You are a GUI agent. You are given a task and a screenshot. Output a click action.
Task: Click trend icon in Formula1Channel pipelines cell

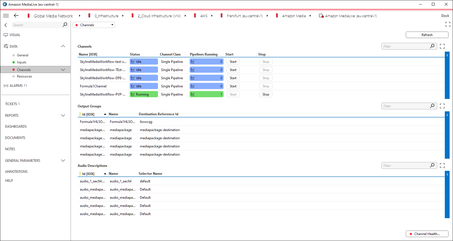193,86
